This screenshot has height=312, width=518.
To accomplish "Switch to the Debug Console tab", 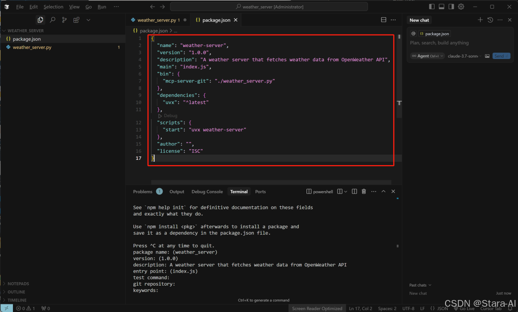I will (x=207, y=192).
